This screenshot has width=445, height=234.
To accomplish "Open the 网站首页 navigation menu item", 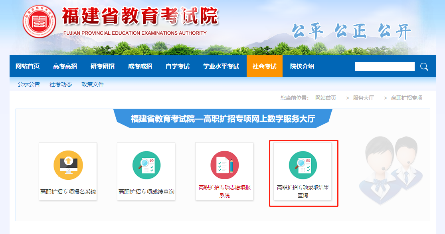I will click(28, 66).
